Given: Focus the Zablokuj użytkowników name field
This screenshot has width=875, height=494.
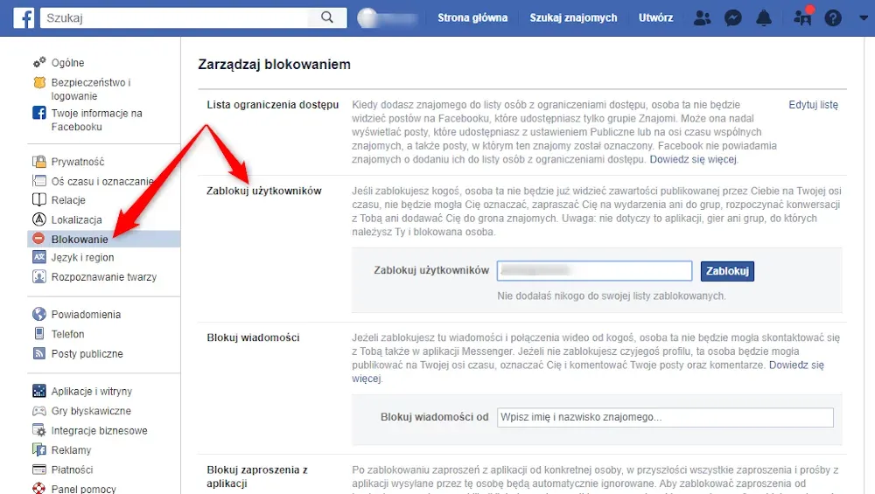Looking at the screenshot, I should click(595, 271).
